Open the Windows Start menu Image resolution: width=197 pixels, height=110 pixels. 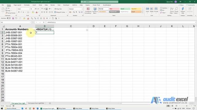coord(2,108)
